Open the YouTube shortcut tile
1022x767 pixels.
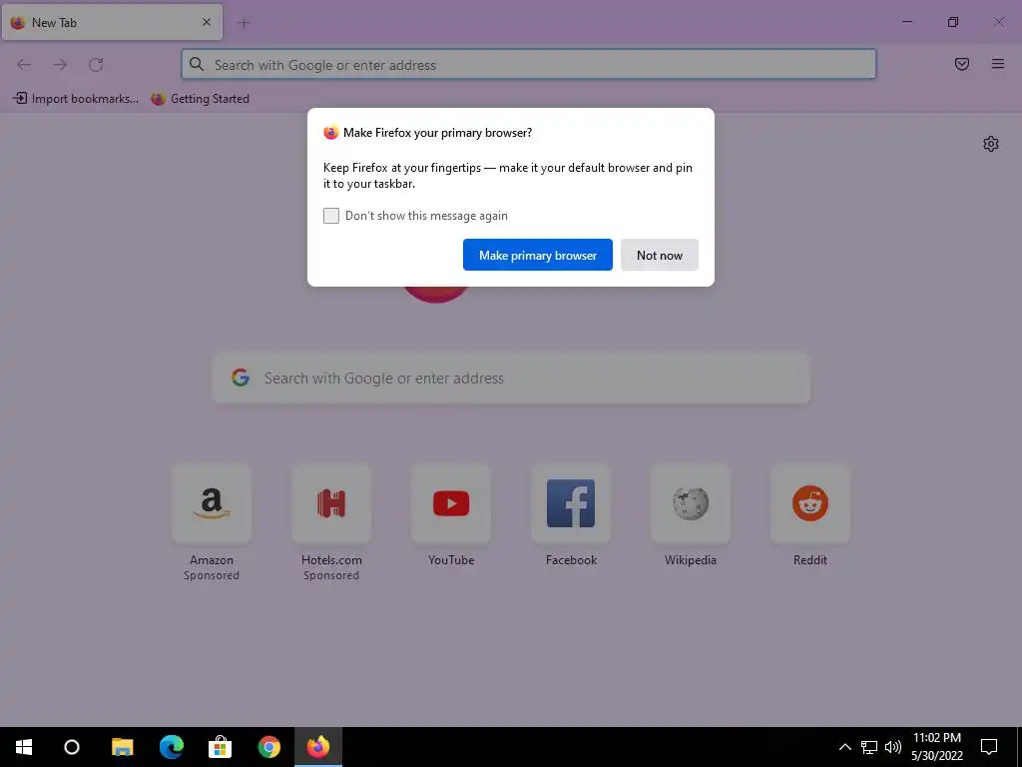click(x=451, y=503)
